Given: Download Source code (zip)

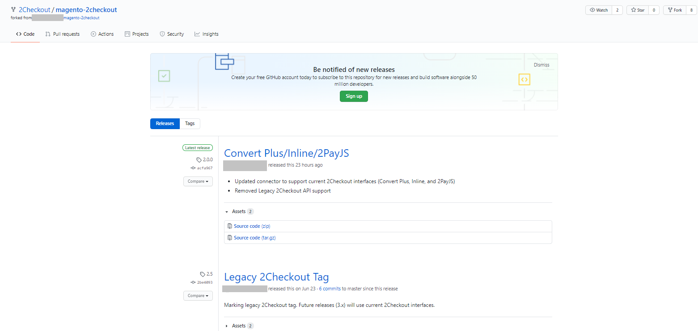Looking at the screenshot, I should tap(252, 226).
